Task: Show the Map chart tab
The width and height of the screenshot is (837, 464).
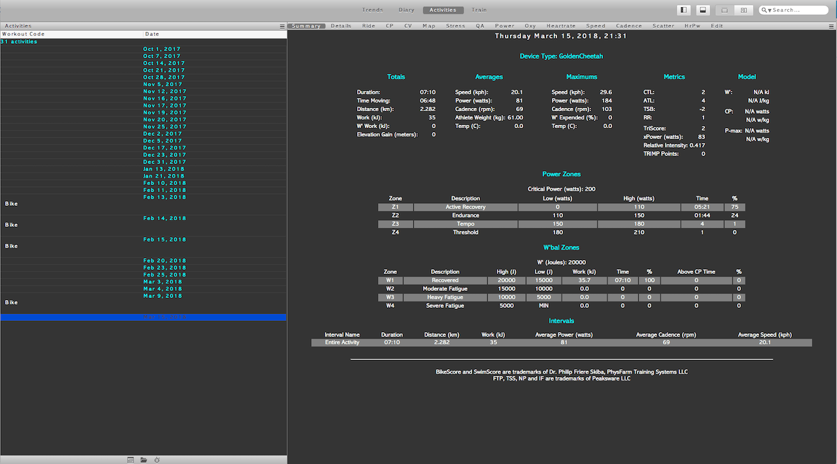Action: tap(429, 26)
